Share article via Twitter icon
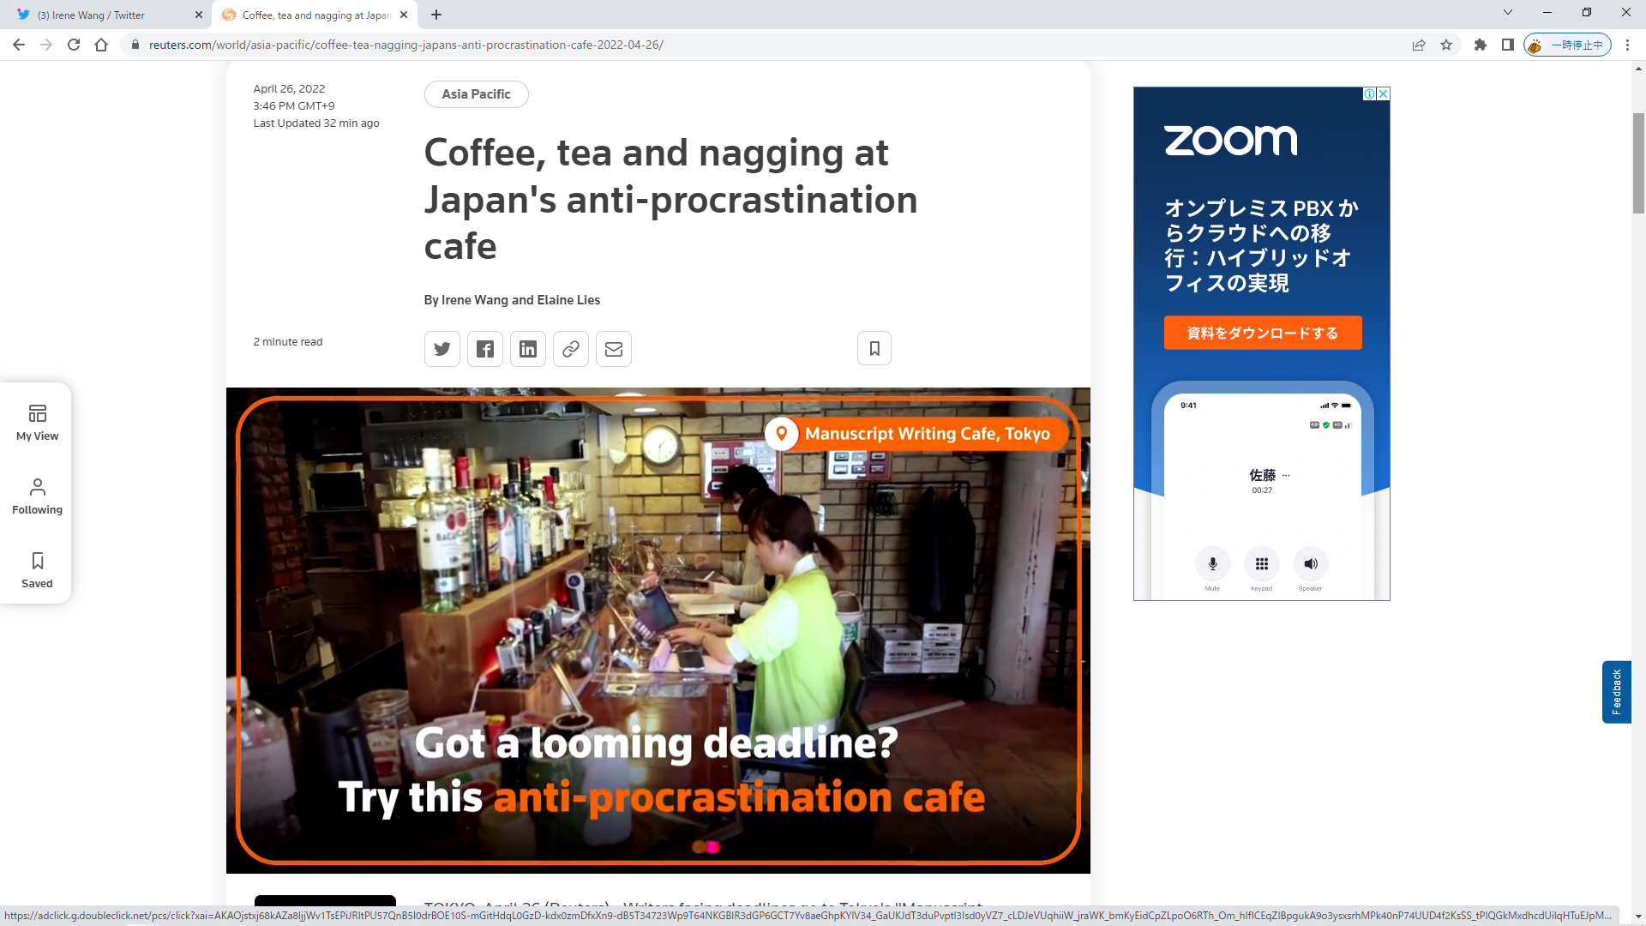 click(x=442, y=349)
